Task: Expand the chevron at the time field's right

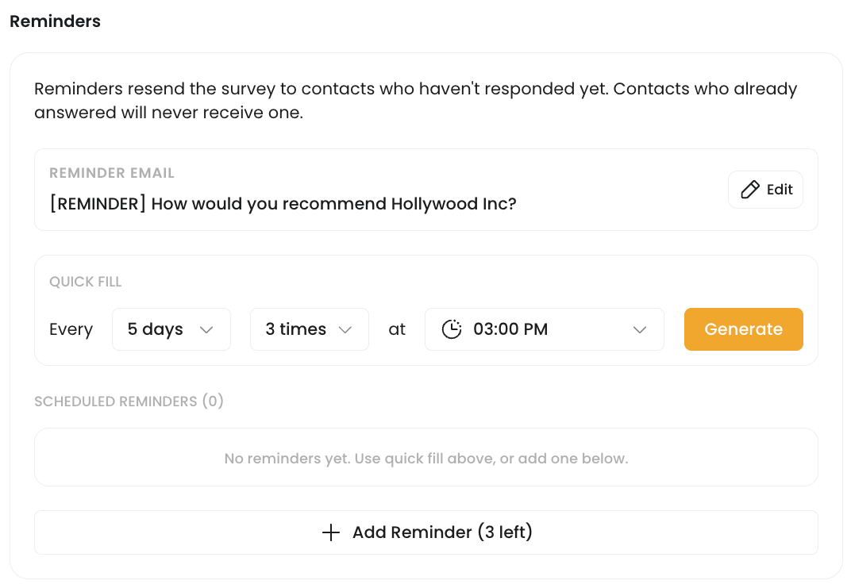Action: [x=640, y=330]
